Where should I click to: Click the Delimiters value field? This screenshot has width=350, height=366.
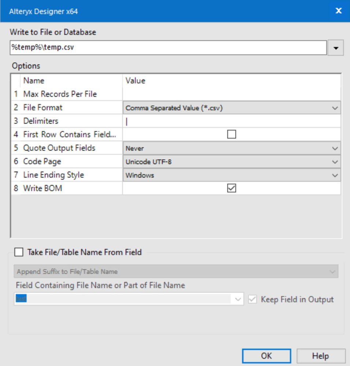pos(231,121)
